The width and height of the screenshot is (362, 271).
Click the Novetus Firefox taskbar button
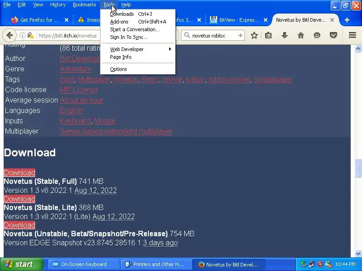coord(229,264)
